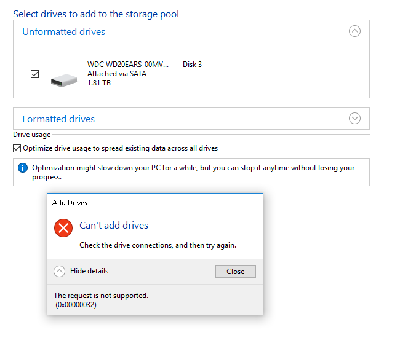
Task: Collapse the Unformatted drives section chevron
Action: (354, 31)
